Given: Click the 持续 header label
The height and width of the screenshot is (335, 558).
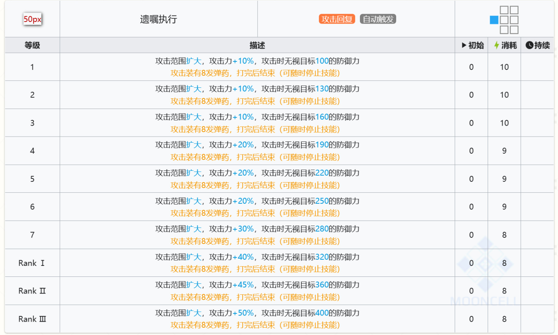Looking at the screenshot, I should point(542,45).
